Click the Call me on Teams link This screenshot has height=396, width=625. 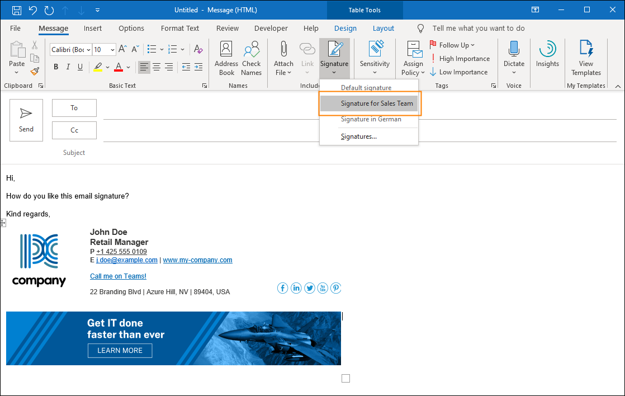point(118,276)
